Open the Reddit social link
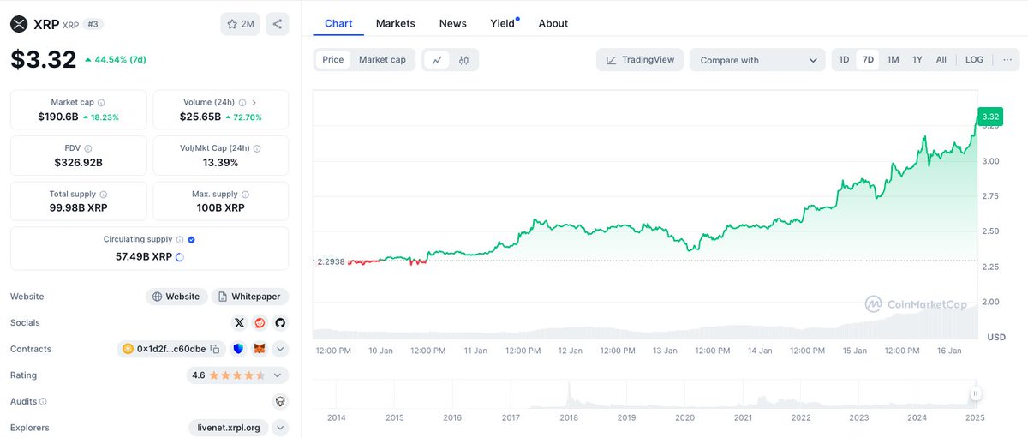The width and height of the screenshot is (1028, 438). click(260, 323)
